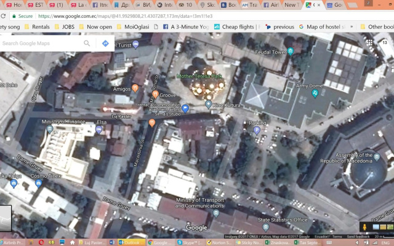Click the 20 m map scale bar
This screenshot has width=394, height=246.
383,236
